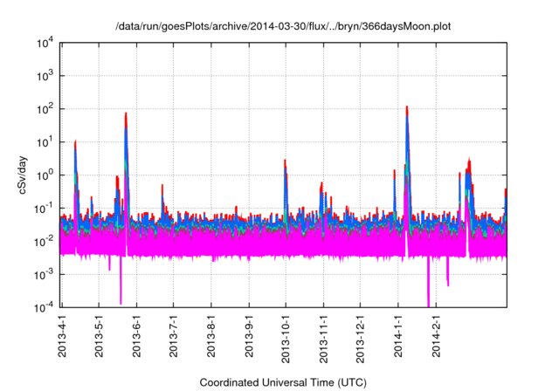The image size is (559, 391).
Task: Click the 10^0 y-axis tick label
Action: 45,175
